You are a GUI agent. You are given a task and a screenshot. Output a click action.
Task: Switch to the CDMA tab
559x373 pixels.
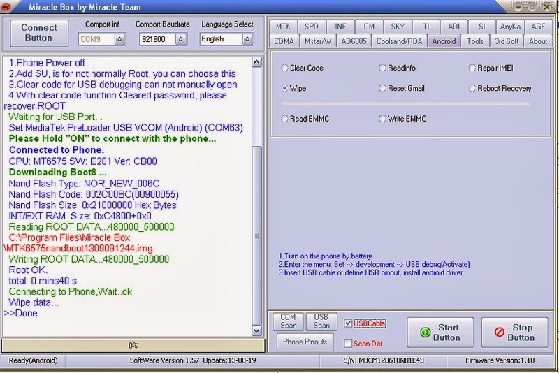(284, 41)
